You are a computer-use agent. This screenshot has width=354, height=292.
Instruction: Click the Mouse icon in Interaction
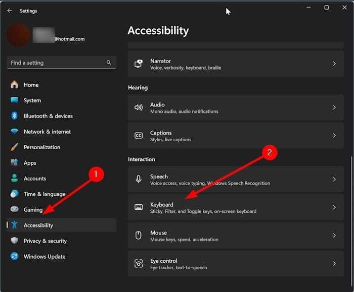(139, 236)
